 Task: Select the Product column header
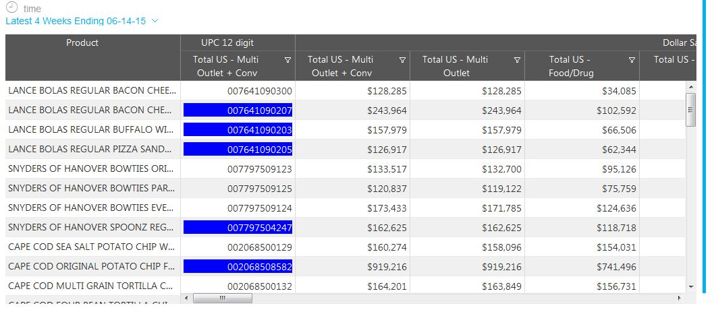(82, 42)
